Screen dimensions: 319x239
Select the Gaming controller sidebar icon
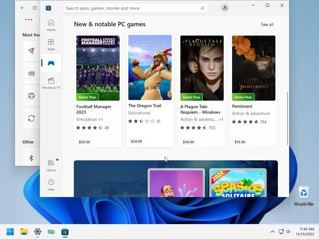tap(51, 63)
